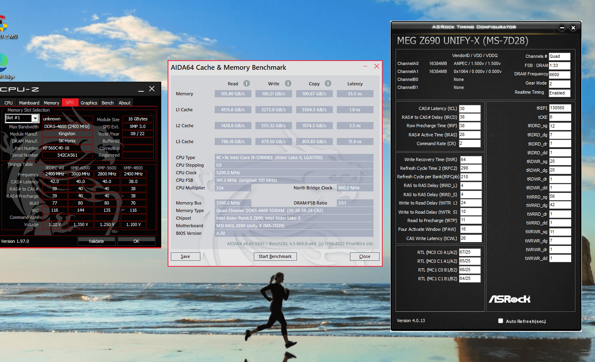The image size is (595, 362).
Task: Click the Read to Precharge (tRTP) field
Action: coord(471,220)
